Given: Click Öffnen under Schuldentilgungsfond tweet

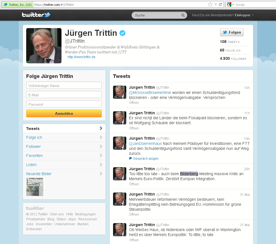Looking at the screenshot, I should [x=134, y=103].
